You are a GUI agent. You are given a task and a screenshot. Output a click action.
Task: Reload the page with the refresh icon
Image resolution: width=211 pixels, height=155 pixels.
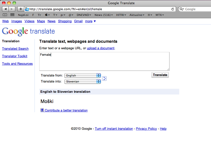pyautogui.click(x=173, y=9)
